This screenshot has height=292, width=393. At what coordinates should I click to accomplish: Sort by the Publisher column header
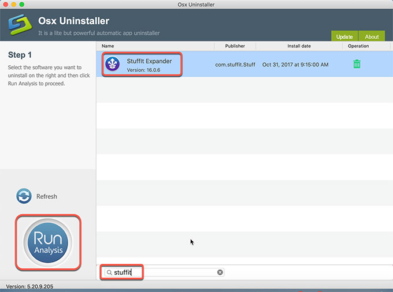click(x=235, y=46)
